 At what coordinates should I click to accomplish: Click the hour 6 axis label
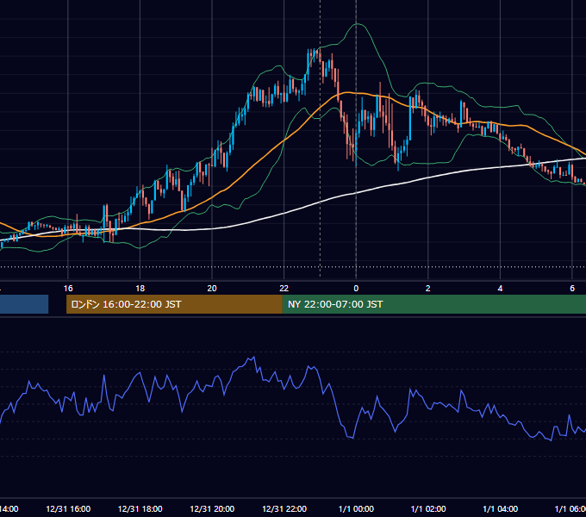click(x=572, y=289)
